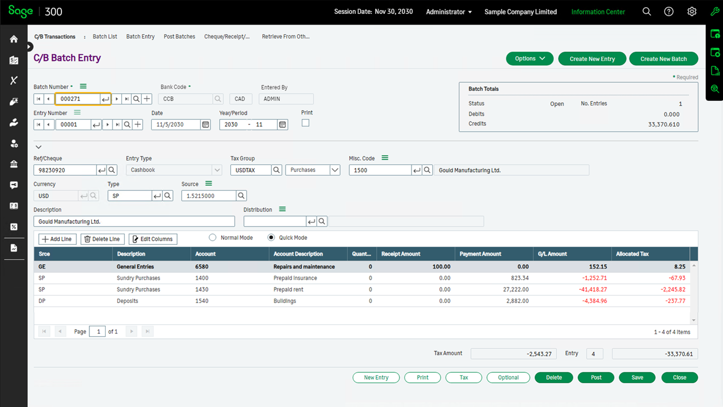723x407 pixels.
Task: Open the Post Batches menu item
Action: click(x=179, y=37)
